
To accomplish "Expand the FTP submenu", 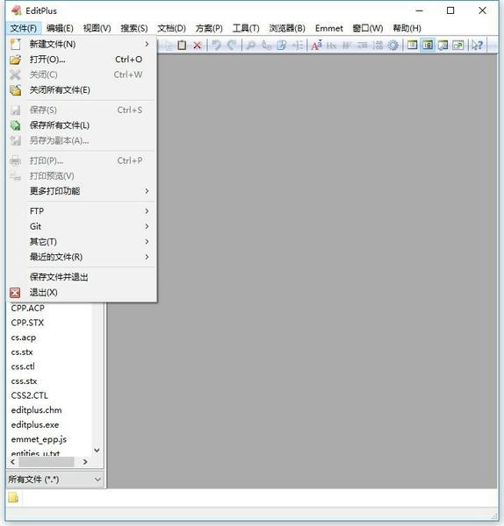I will pyautogui.click(x=82, y=211).
